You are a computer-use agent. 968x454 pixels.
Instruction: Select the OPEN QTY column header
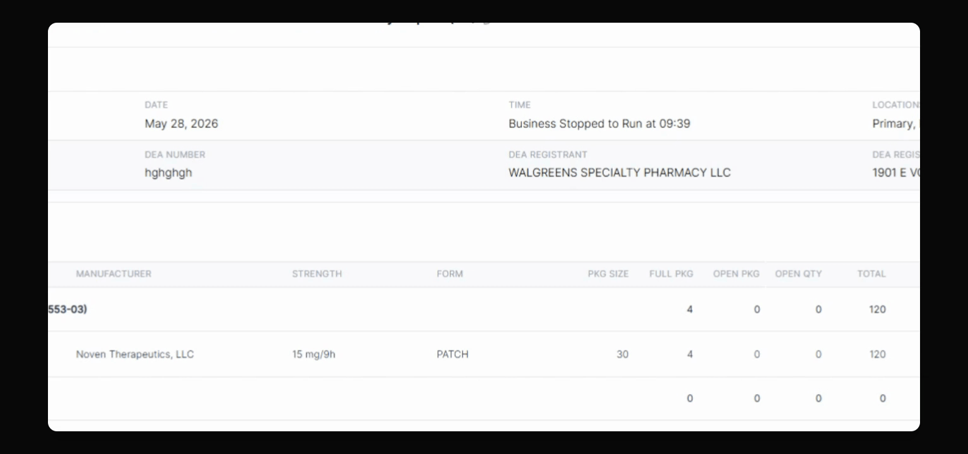point(798,274)
